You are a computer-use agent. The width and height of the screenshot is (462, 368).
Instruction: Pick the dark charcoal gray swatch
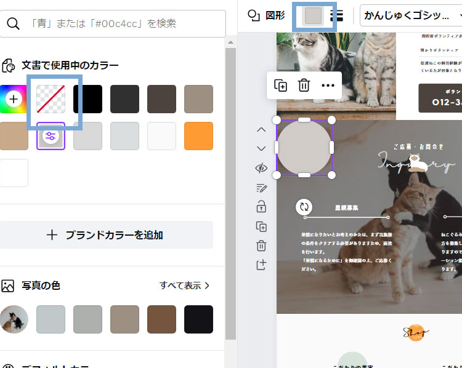click(x=124, y=99)
